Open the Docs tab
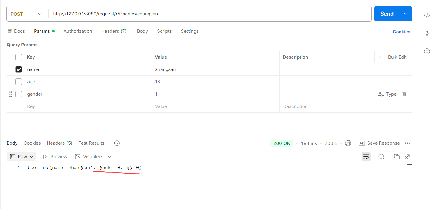 click(x=17, y=31)
